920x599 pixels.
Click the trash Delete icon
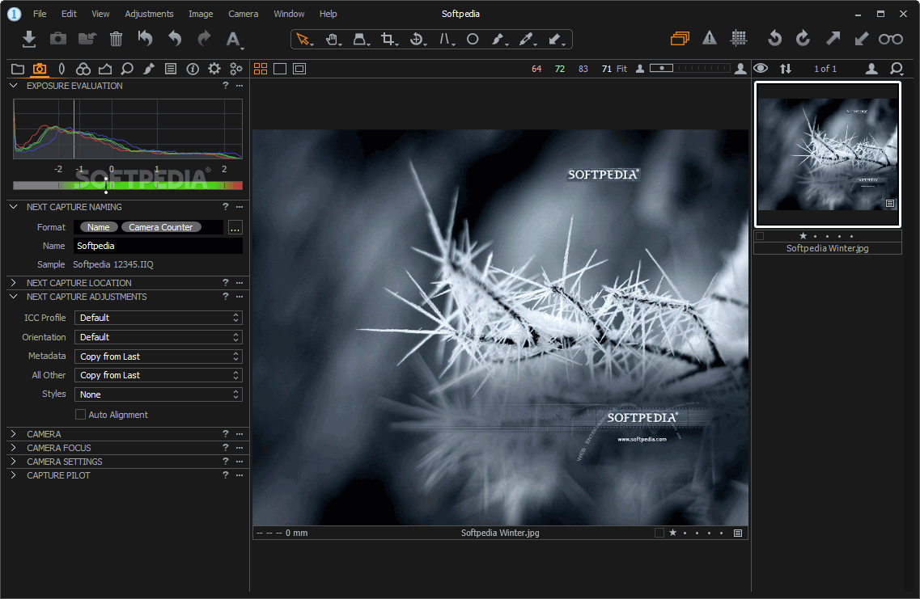117,40
